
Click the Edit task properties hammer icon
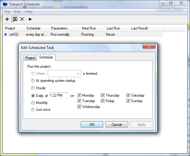[x=15, y=19]
